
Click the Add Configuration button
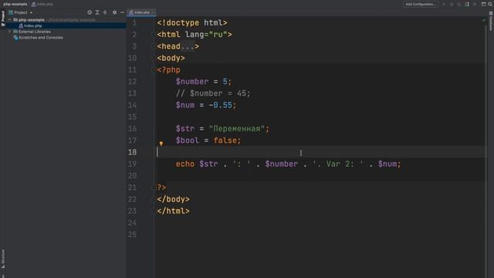tap(421, 4)
